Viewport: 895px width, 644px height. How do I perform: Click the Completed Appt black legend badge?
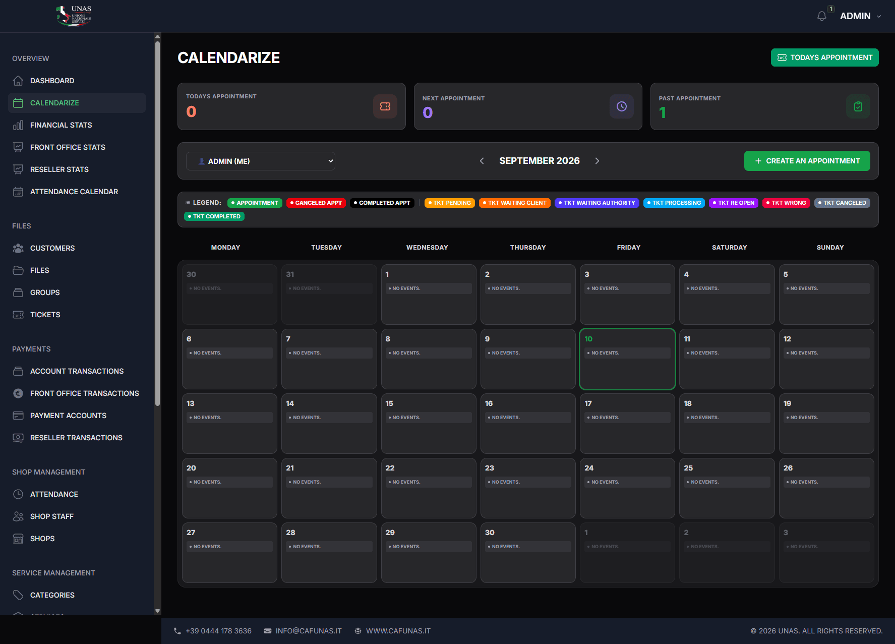[x=382, y=203]
